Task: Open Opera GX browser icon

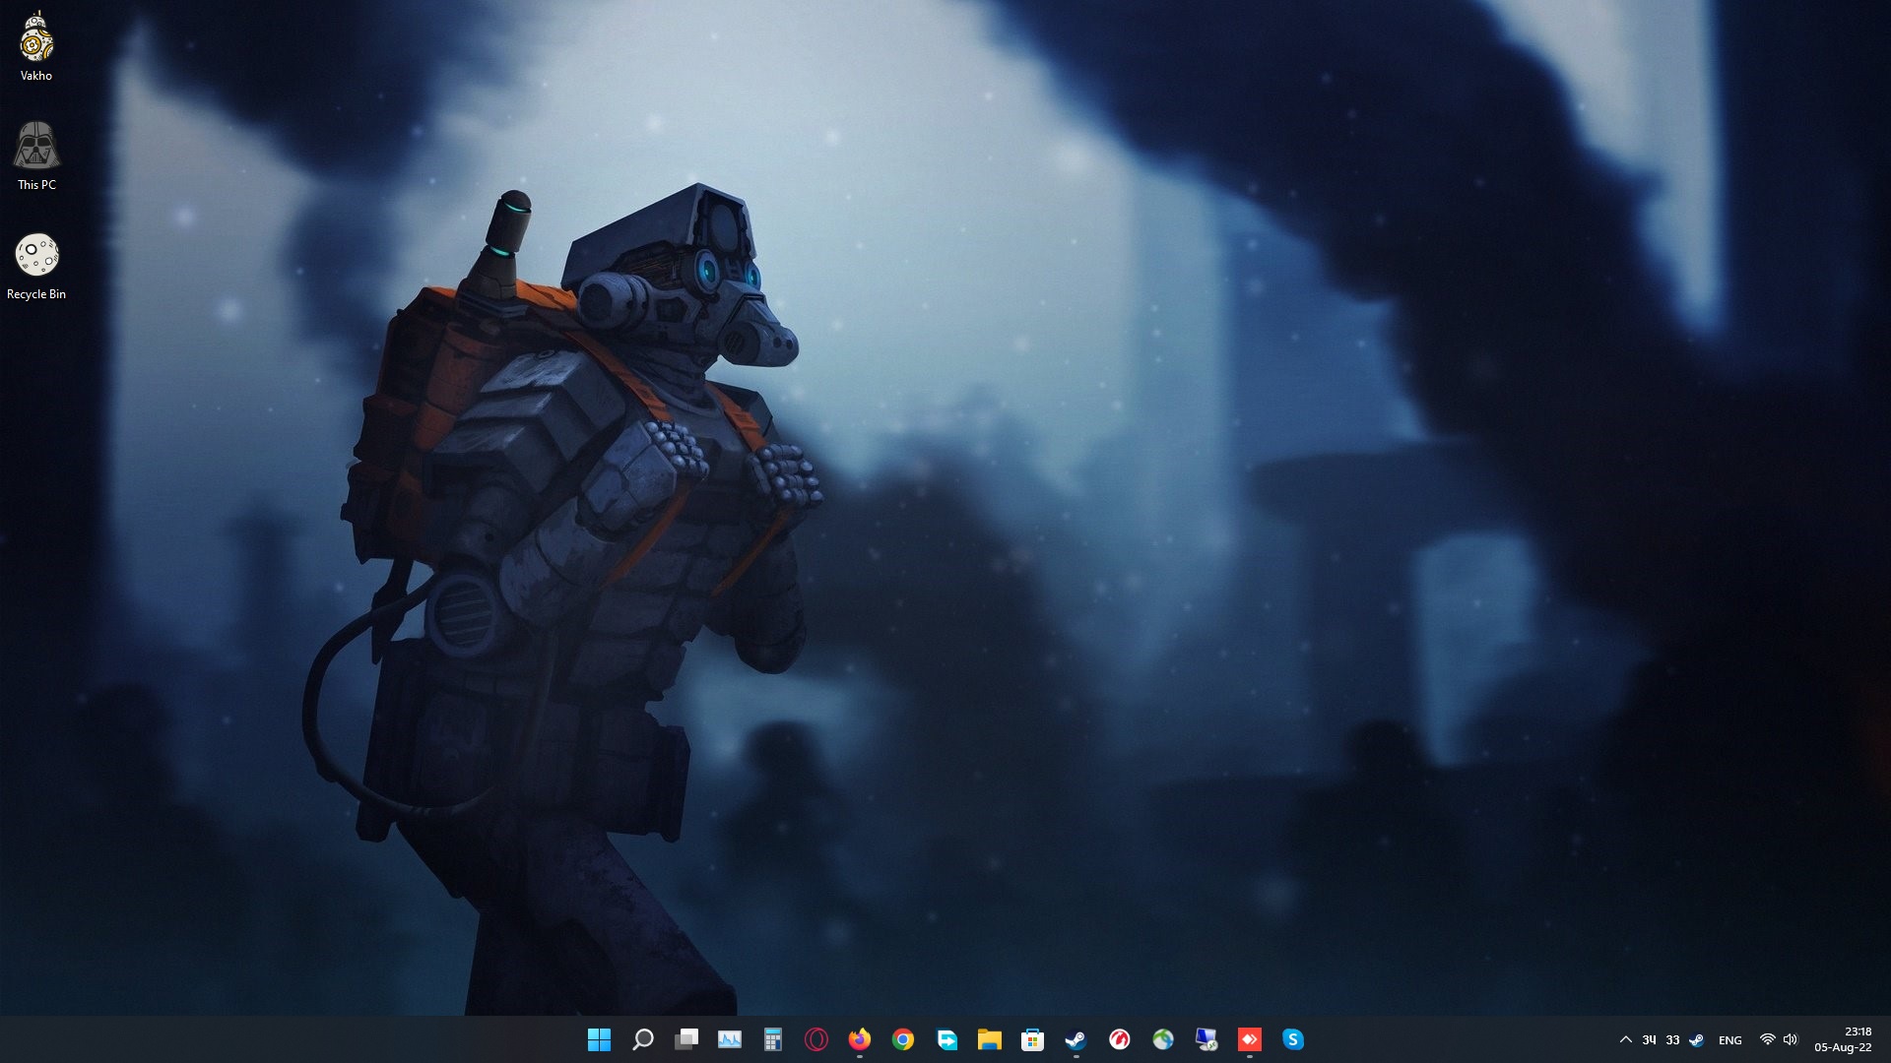Action: click(816, 1039)
